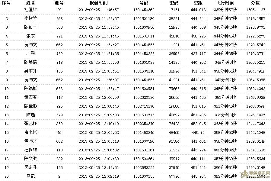Select the name 广腾 in row 6

coord(30,54)
